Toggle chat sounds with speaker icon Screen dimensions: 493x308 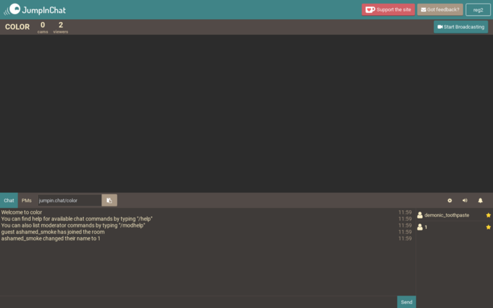point(465,201)
